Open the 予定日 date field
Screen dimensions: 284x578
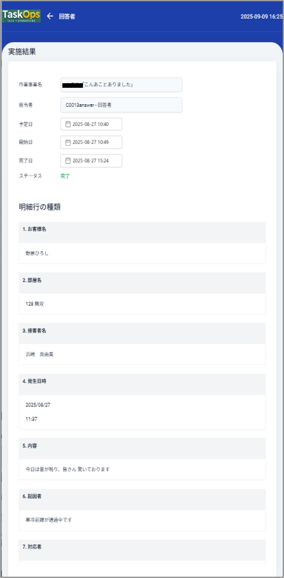point(91,124)
